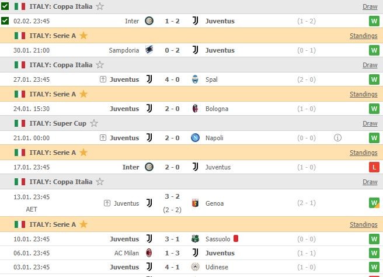This screenshot has height=277, width=383.
Task: Open Juventus 4-0 Spal match row
Action: click(173, 79)
